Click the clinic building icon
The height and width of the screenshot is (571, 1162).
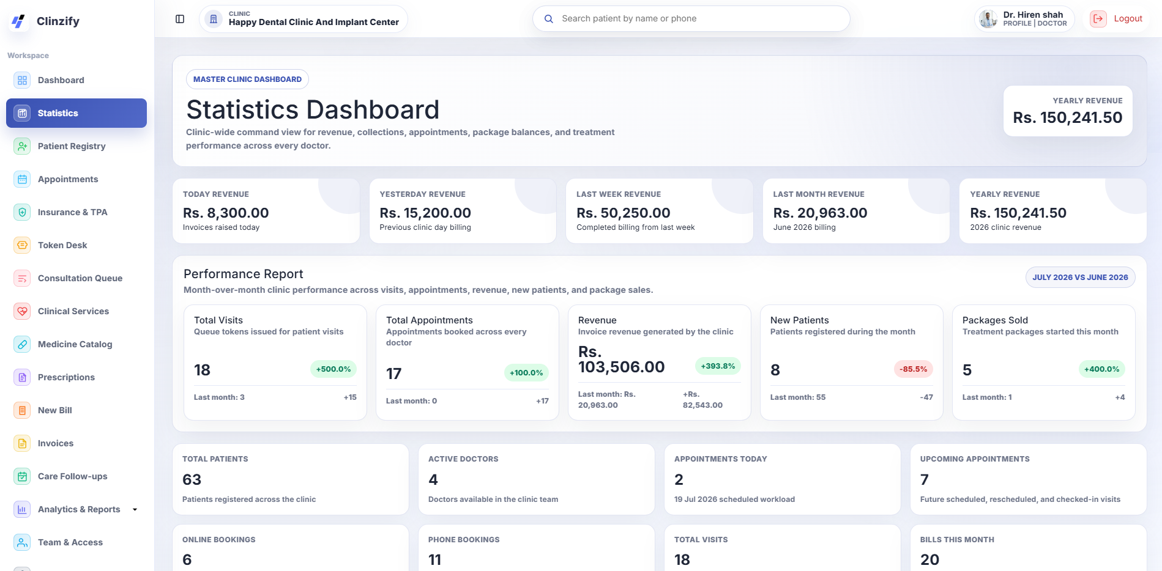[x=213, y=19]
